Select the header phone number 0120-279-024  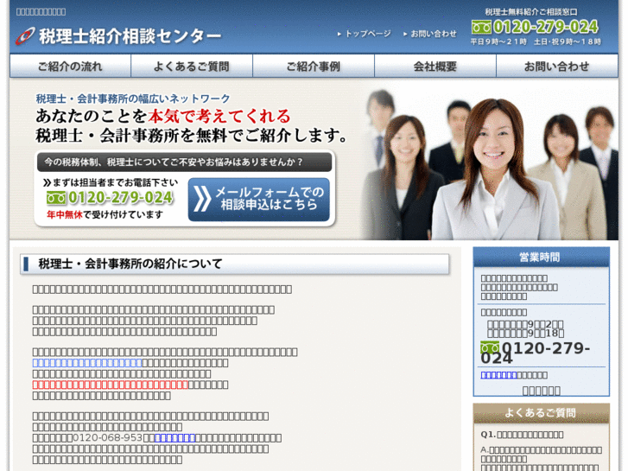click(x=545, y=27)
